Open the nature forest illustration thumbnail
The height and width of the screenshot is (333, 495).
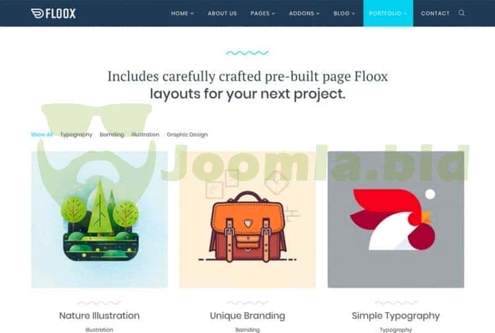(x=100, y=220)
